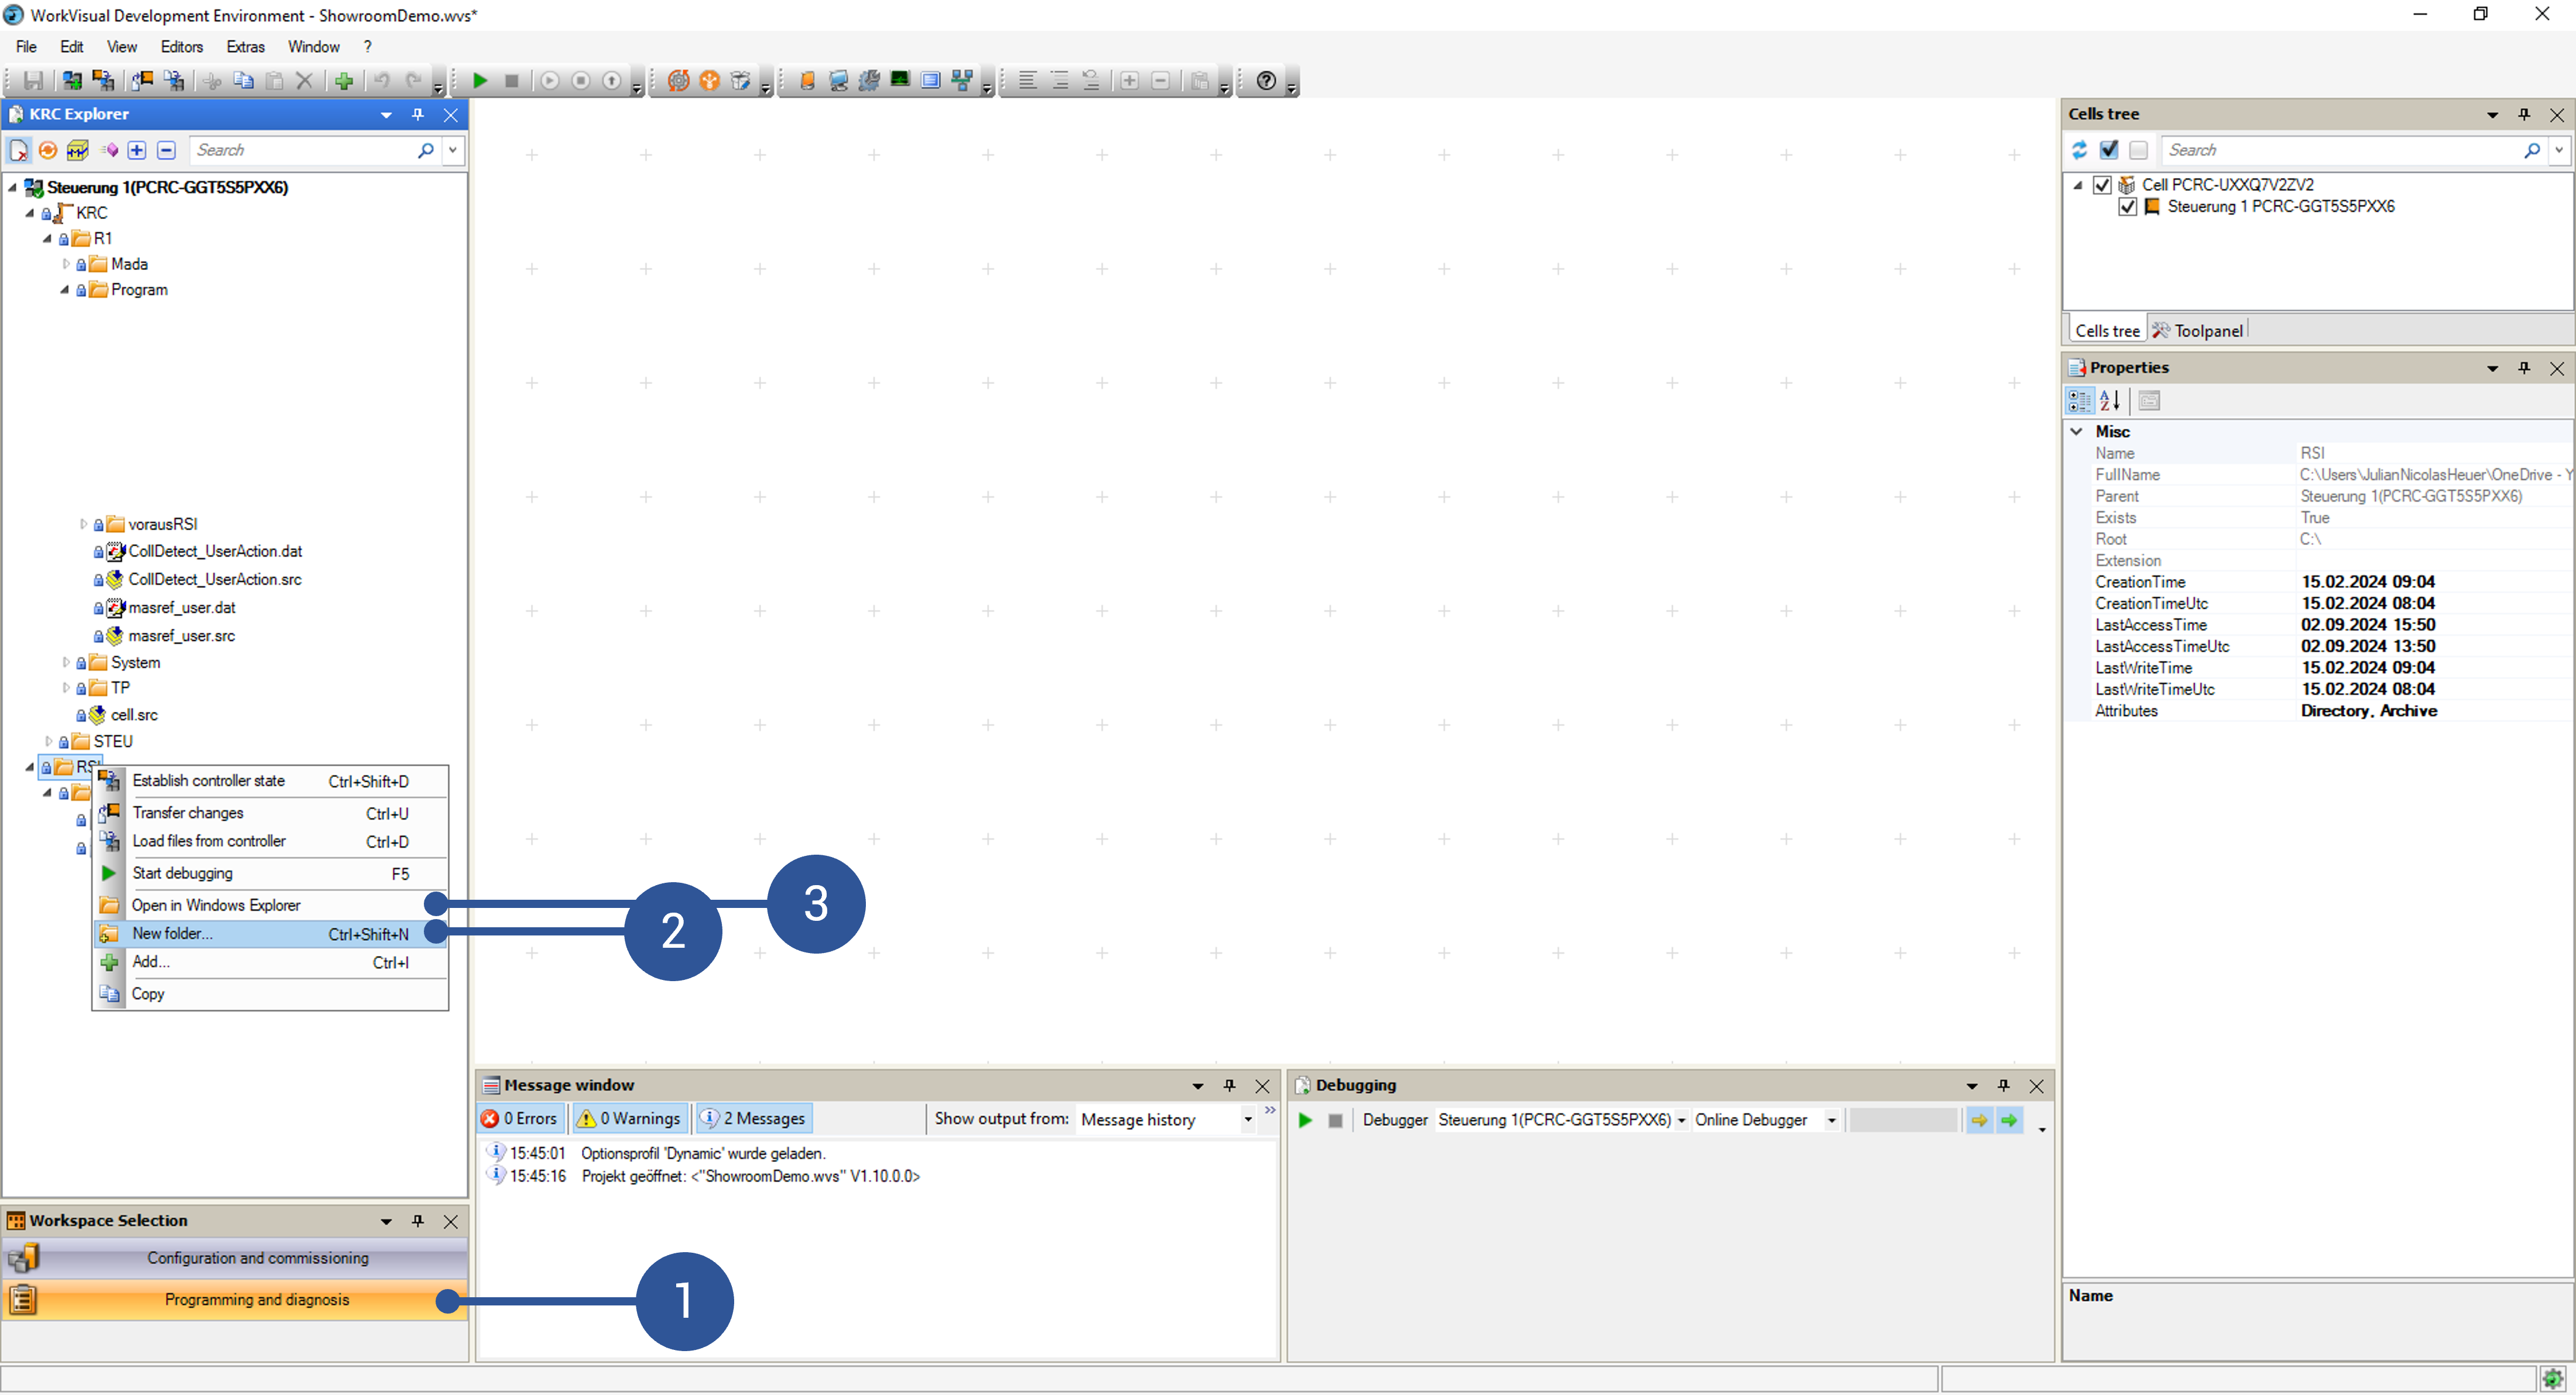Screen dimensions: 2576x1395
Task: Choose Open in Windows Explorer menu entry
Action: tap(271, 906)
